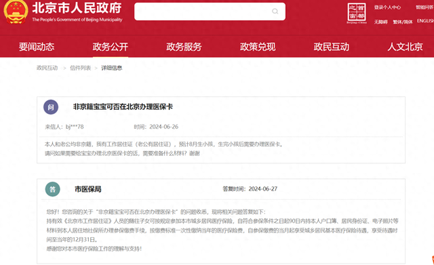434x265 pixels.
Task: Open 政务服务 navigation menu
Action: [x=184, y=47]
